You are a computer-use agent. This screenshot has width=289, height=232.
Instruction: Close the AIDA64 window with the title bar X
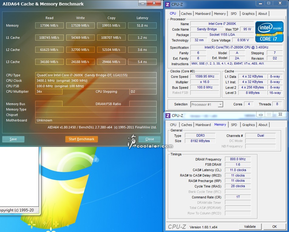(154, 3)
